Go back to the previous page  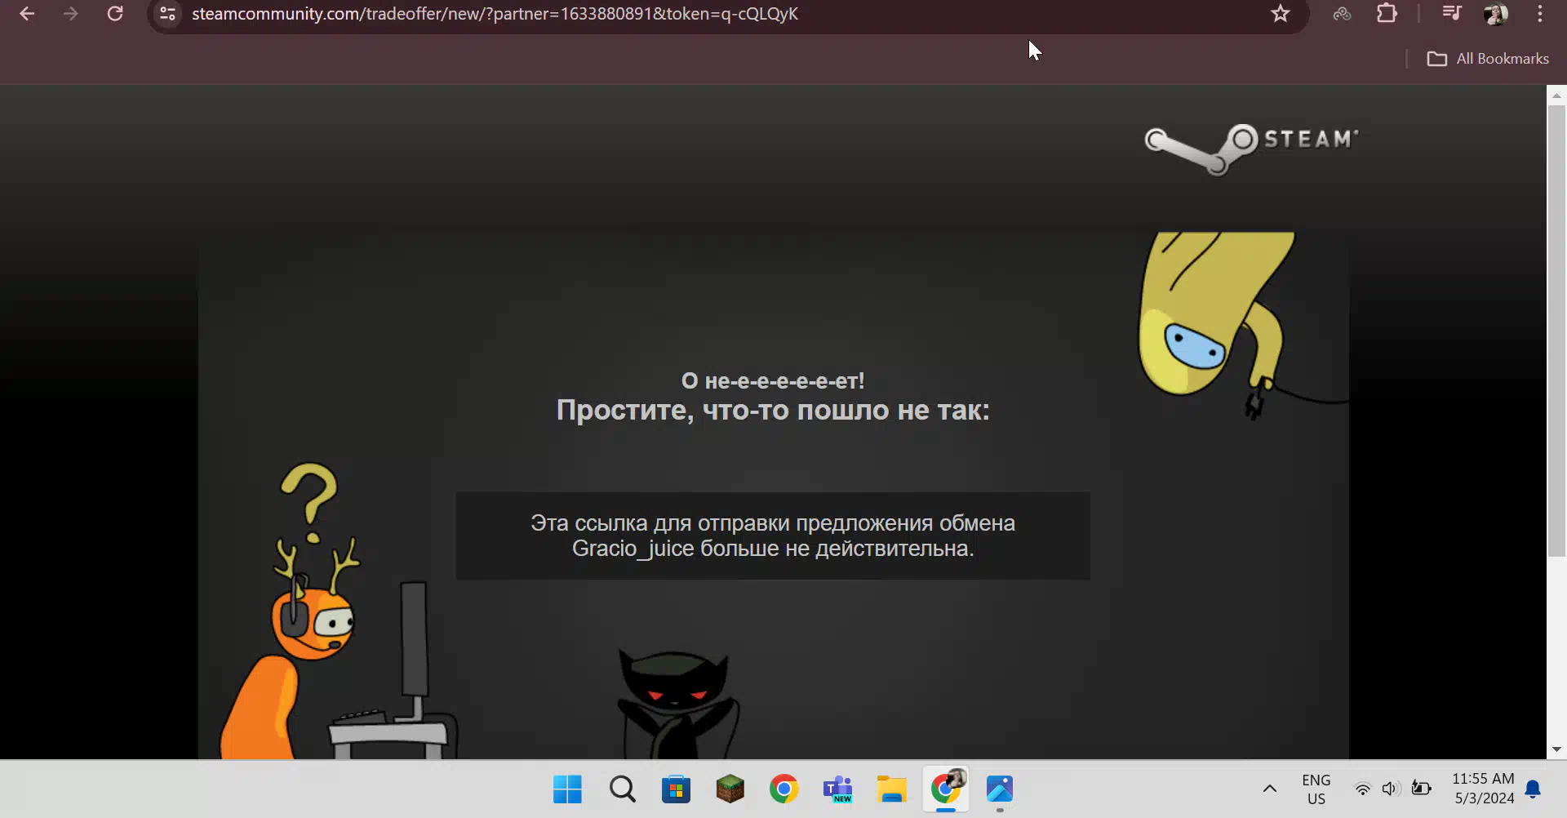pos(27,14)
